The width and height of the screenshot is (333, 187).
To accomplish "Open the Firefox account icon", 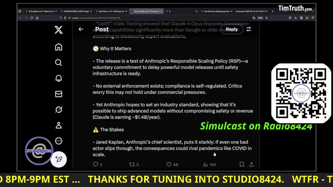I will click(x=301, y=18).
